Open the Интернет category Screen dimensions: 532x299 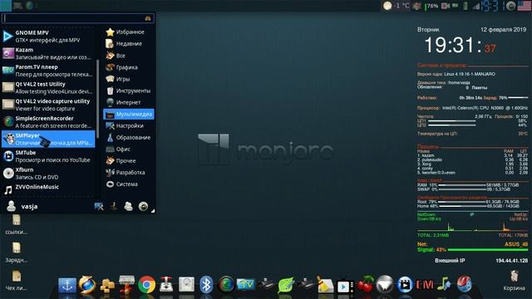pos(128,102)
